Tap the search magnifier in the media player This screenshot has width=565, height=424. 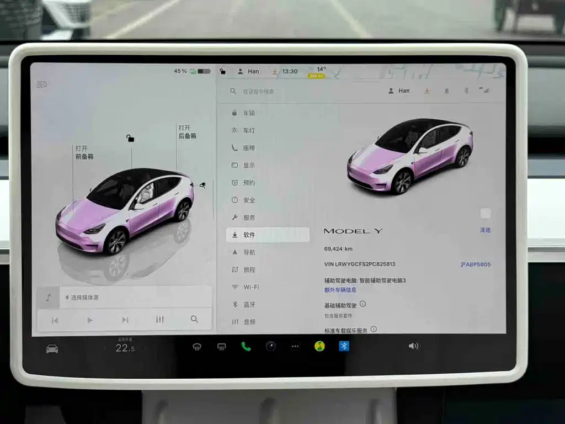pos(194,319)
